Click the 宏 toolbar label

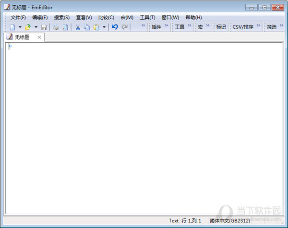pos(200,27)
